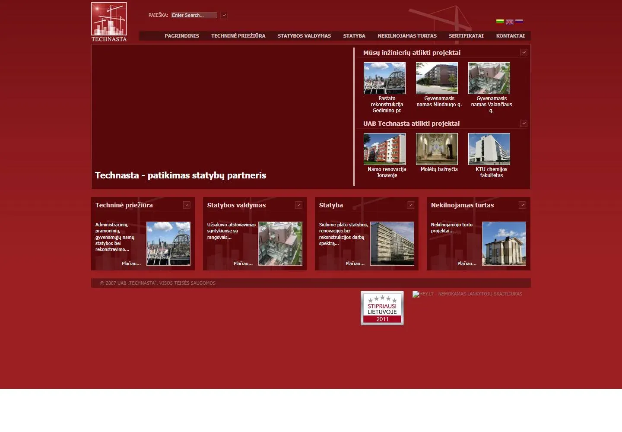Open Pastato rekonstrukcija Gedimino pr. thumbnail
The height and width of the screenshot is (432, 622).
pos(384,78)
